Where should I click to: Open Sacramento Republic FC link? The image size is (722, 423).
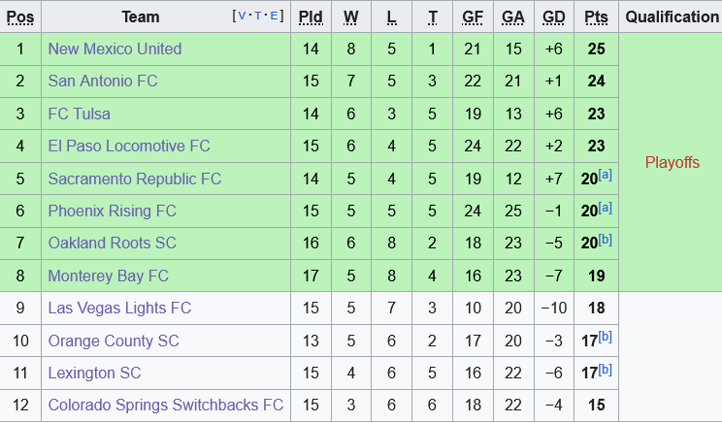point(134,179)
